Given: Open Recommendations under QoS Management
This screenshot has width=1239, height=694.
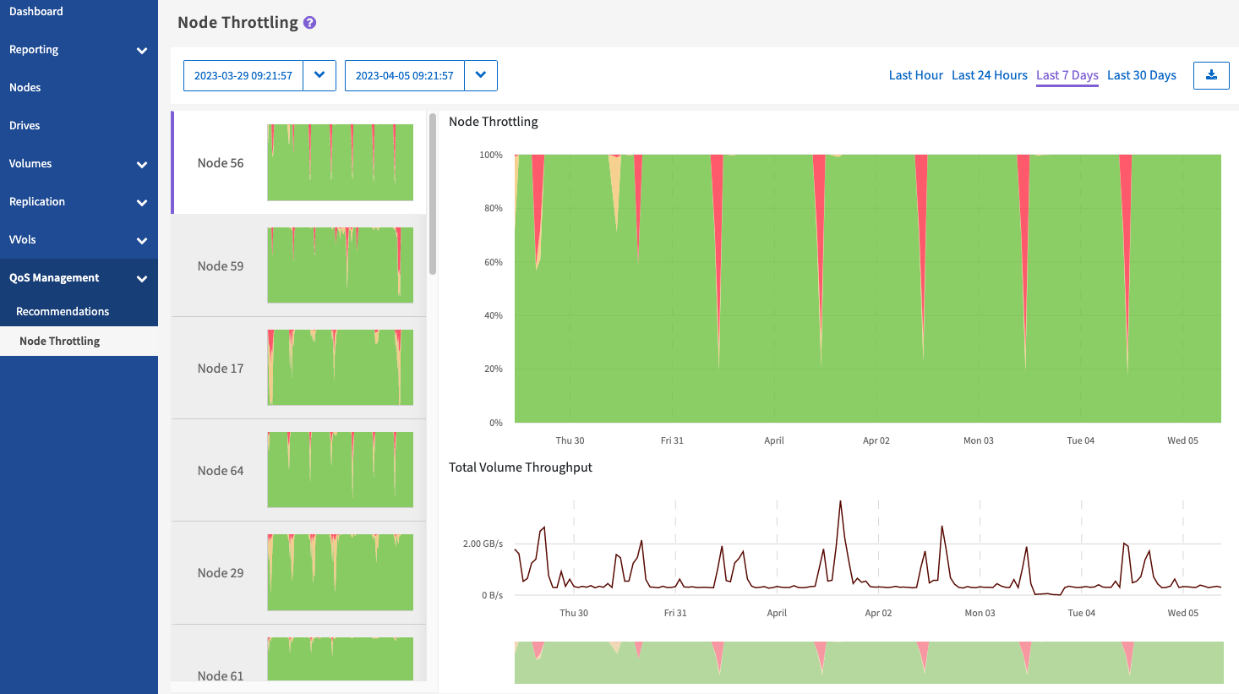Looking at the screenshot, I should [63, 311].
